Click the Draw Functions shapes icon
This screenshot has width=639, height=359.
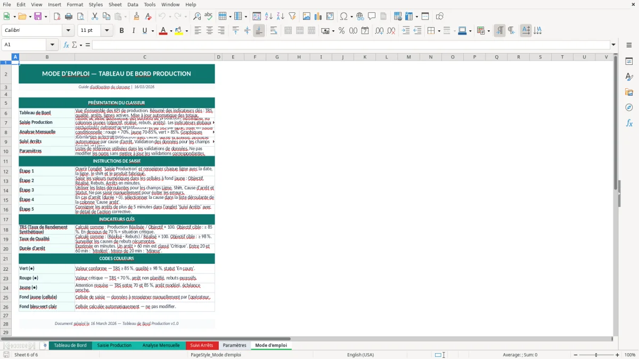[x=440, y=16]
